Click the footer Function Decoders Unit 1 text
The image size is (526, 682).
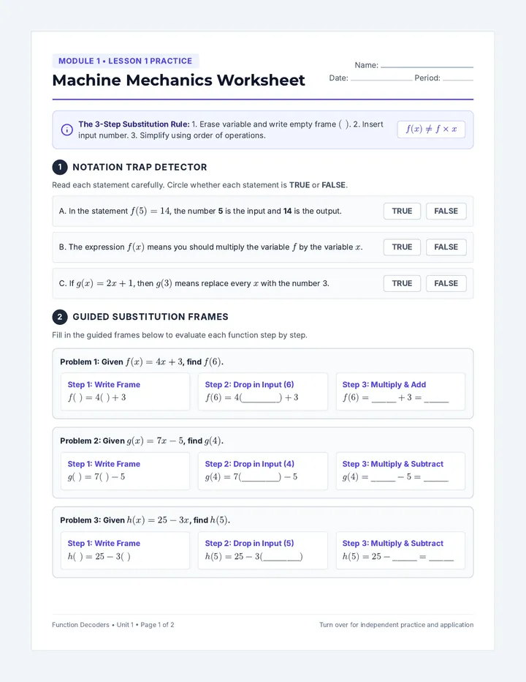pos(113,625)
